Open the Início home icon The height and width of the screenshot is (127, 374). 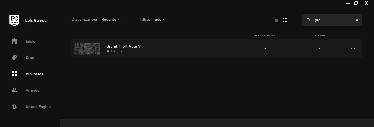pyautogui.click(x=14, y=41)
